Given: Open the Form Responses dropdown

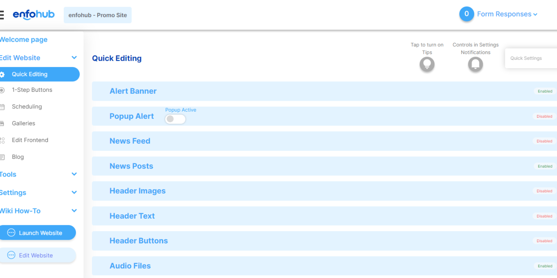Looking at the screenshot, I should point(507,14).
